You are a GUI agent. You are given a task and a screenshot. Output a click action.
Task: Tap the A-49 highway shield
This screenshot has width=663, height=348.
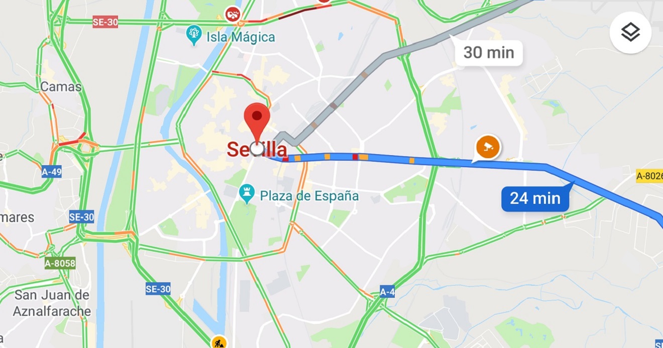pos(52,172)
